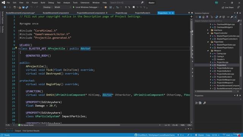Image resolution: width=243 pixels, height=137 pixels.
Task: Click the Solution Explorer search magnifier icon
Action: coord(239,21)
